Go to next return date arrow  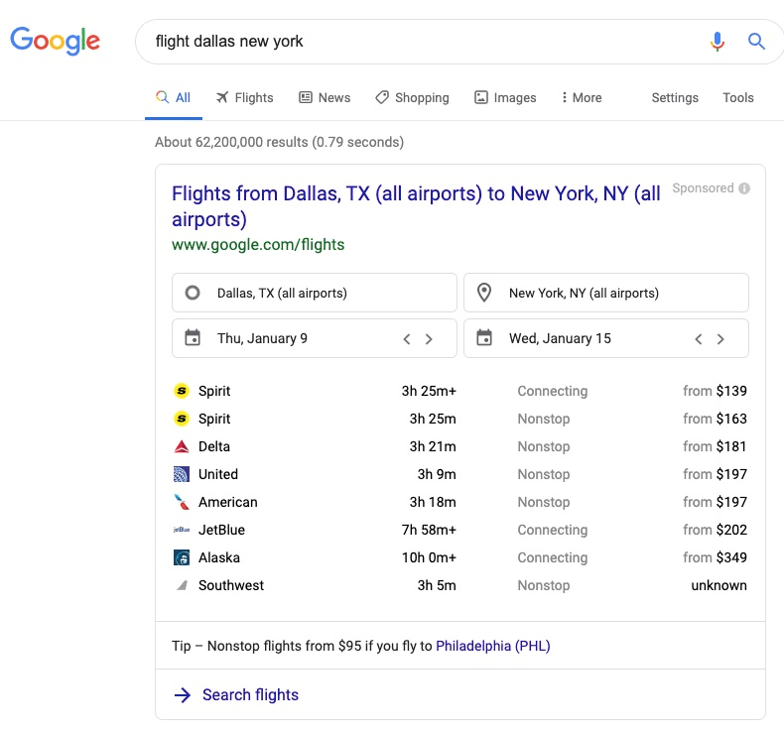(720, 339)
